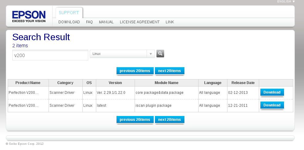Click the Product Name column header
304x150 pixels.
point(28,83)
